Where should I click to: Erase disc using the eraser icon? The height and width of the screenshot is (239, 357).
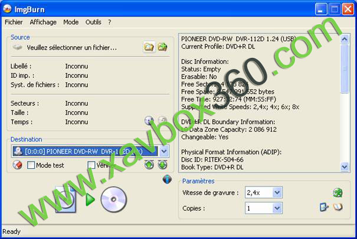tap(18, 165)
